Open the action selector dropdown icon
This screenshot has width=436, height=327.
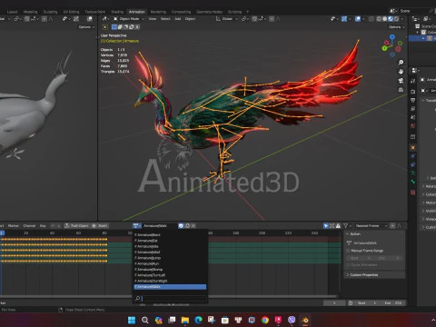137,225
